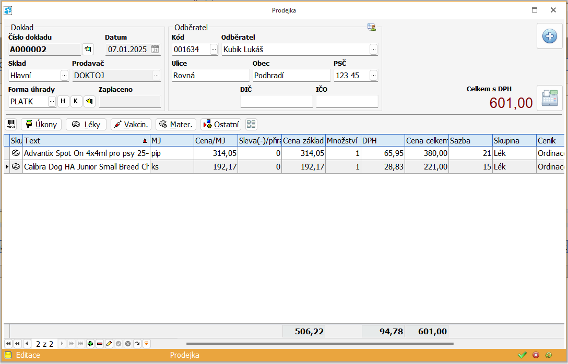Click the grid layout icon after Ostatní

[x=251, y=125]
